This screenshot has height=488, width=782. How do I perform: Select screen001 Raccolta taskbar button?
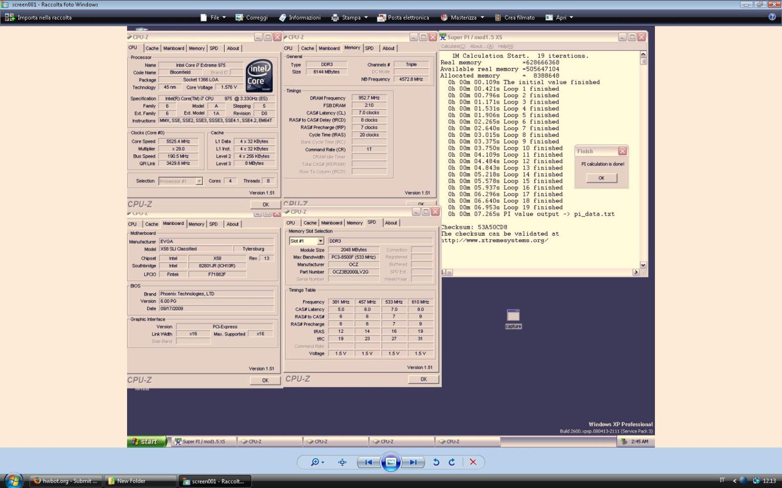(214, 481)
